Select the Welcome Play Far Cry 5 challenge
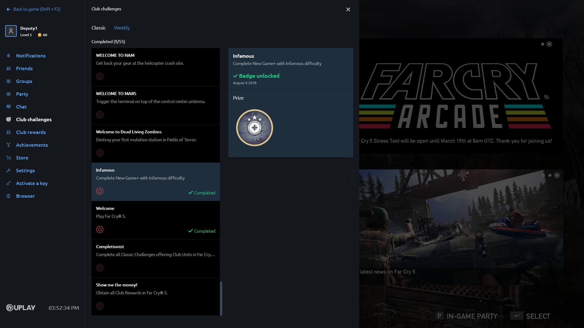 coord(156,220)
